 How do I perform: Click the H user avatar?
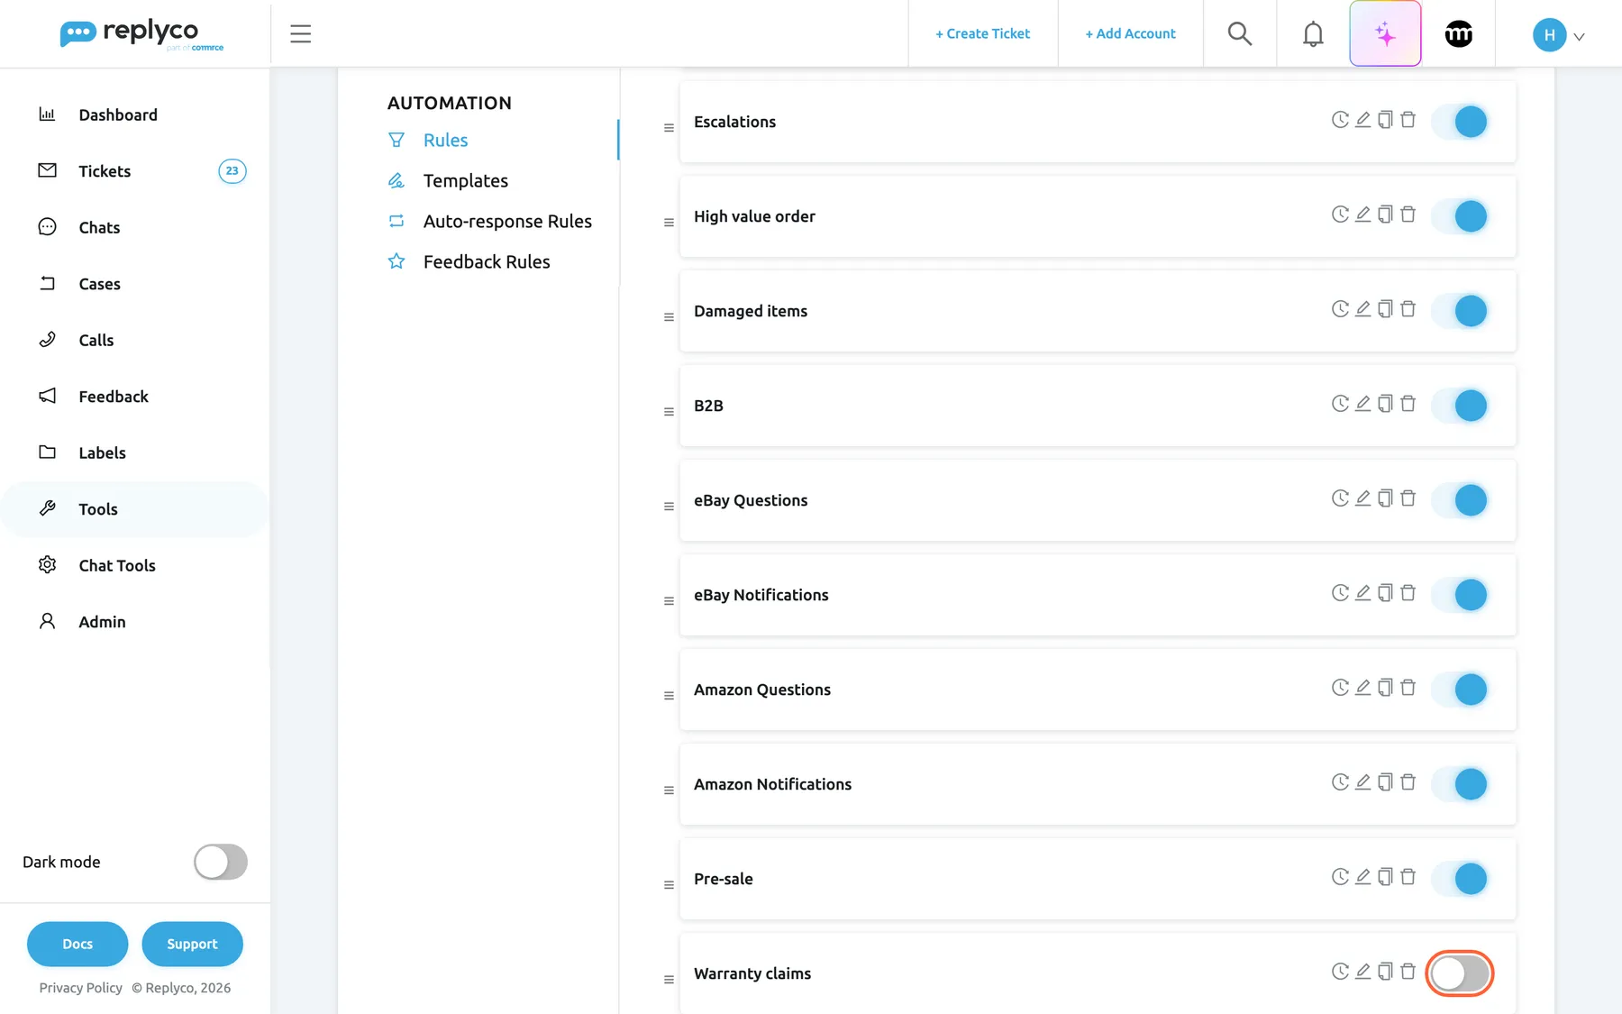click(1549, 34)
